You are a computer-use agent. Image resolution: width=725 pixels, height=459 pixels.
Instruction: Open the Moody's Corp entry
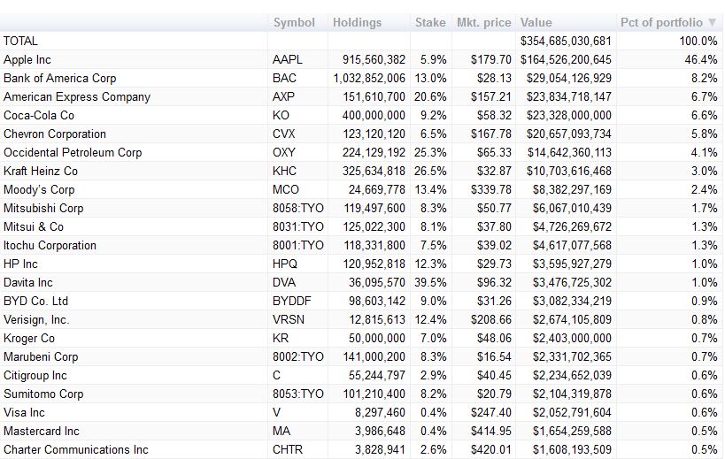click(39, 189)
